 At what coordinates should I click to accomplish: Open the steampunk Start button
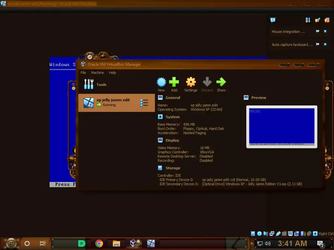tap(11, 243)
